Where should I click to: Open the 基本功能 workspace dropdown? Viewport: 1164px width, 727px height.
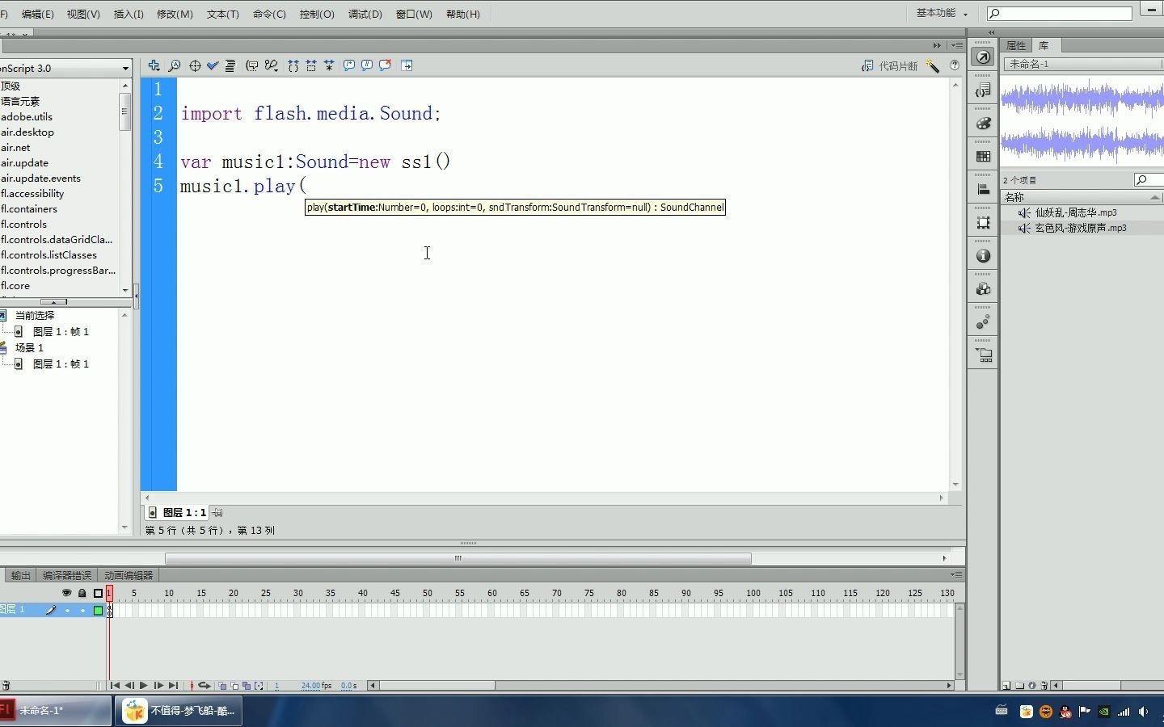[x=942, y=13]
